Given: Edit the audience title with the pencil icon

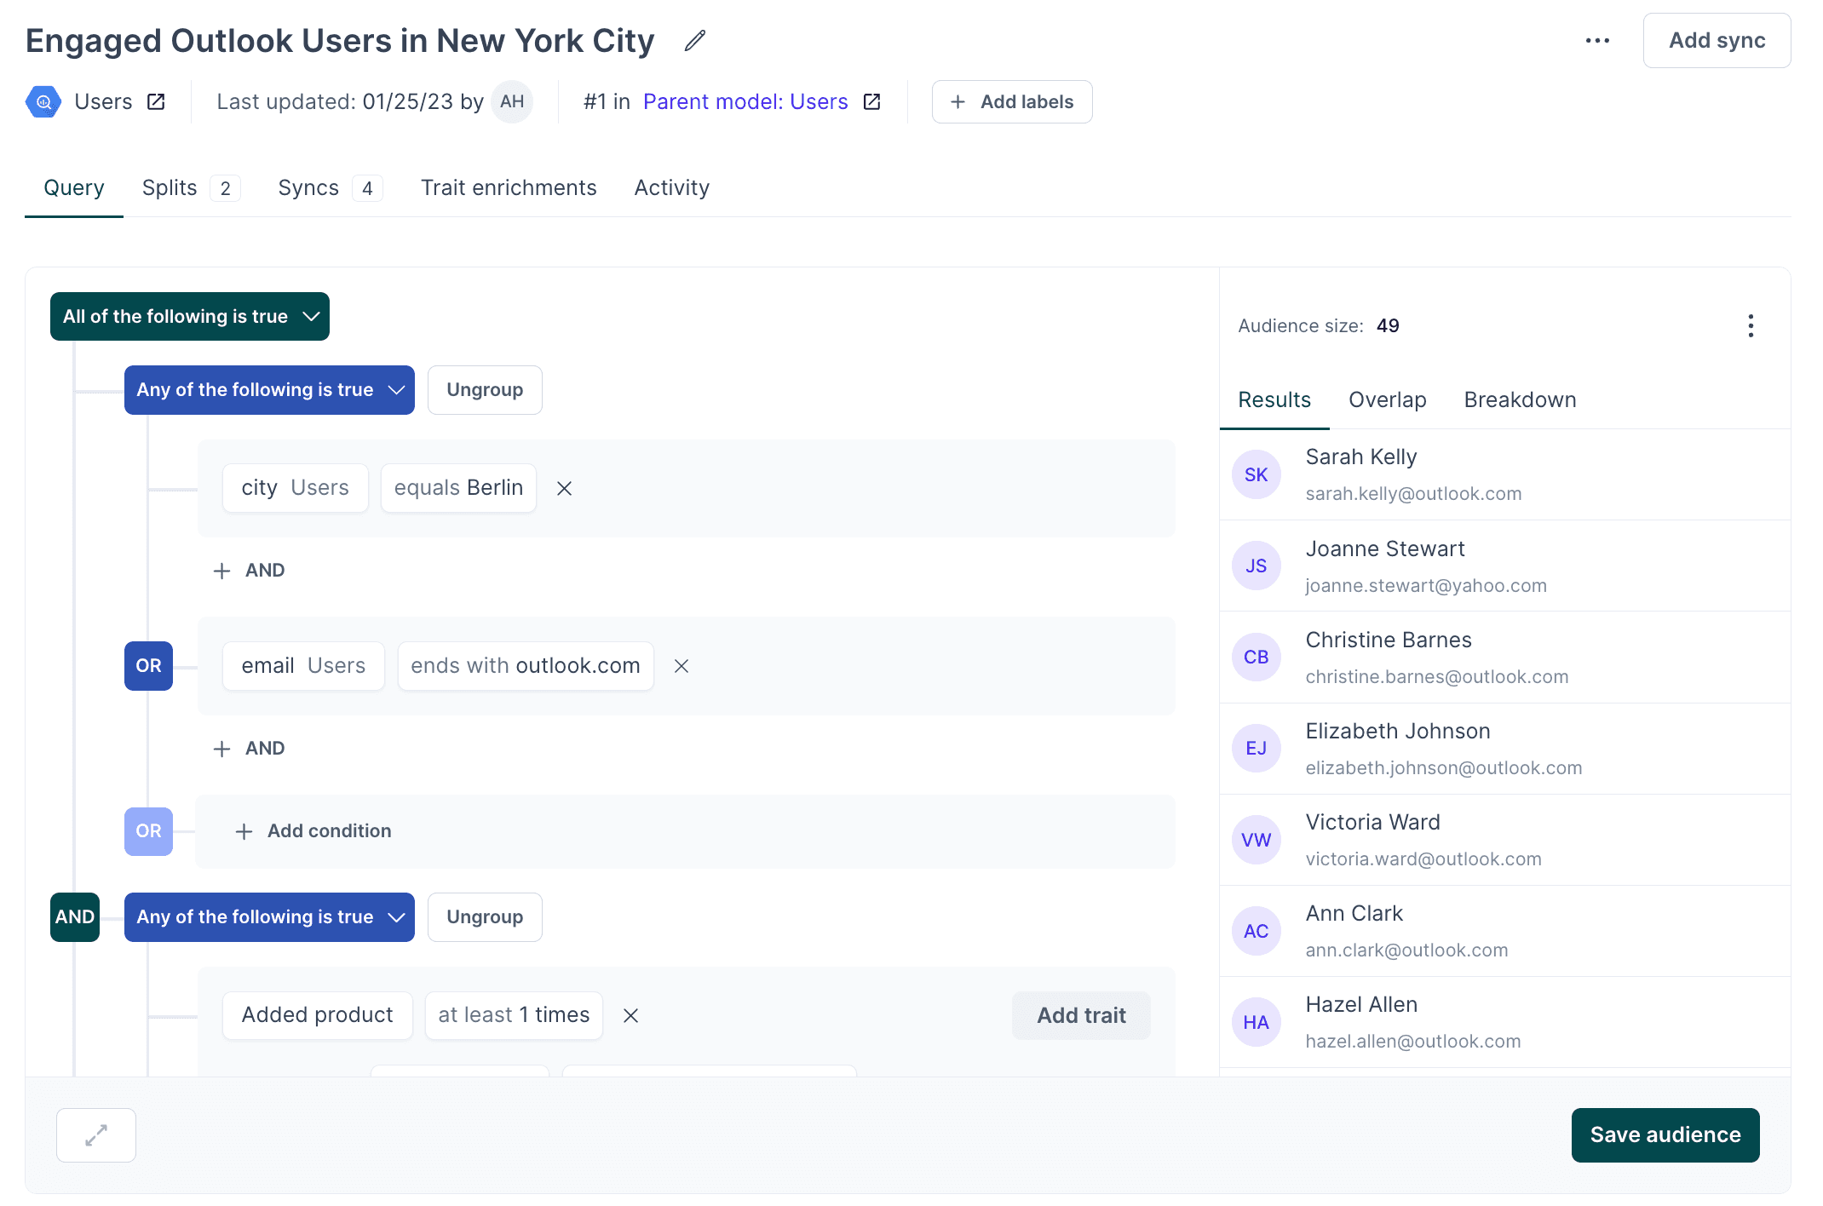Looking at the screenshot, I should coord(693,40).
